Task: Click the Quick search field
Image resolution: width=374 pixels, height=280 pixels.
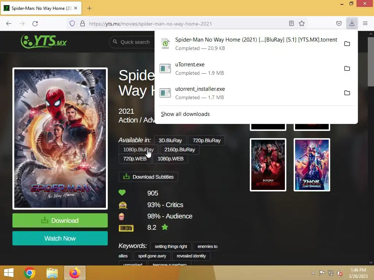Action: coord(135,42)
